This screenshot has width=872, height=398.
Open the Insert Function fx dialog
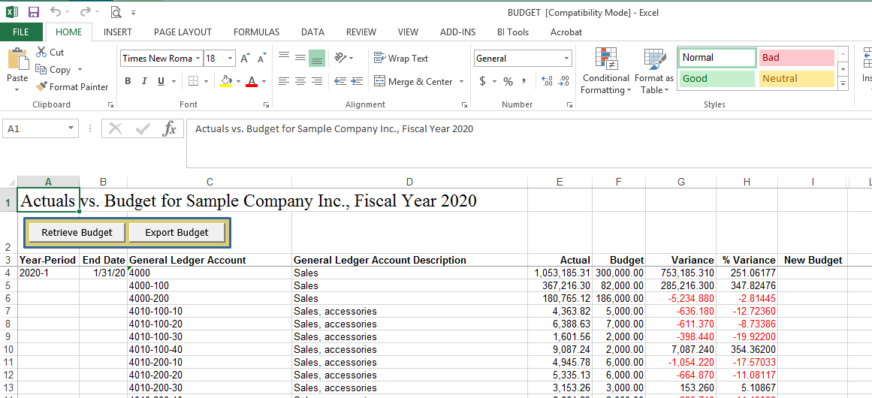(x=170, y=128)
